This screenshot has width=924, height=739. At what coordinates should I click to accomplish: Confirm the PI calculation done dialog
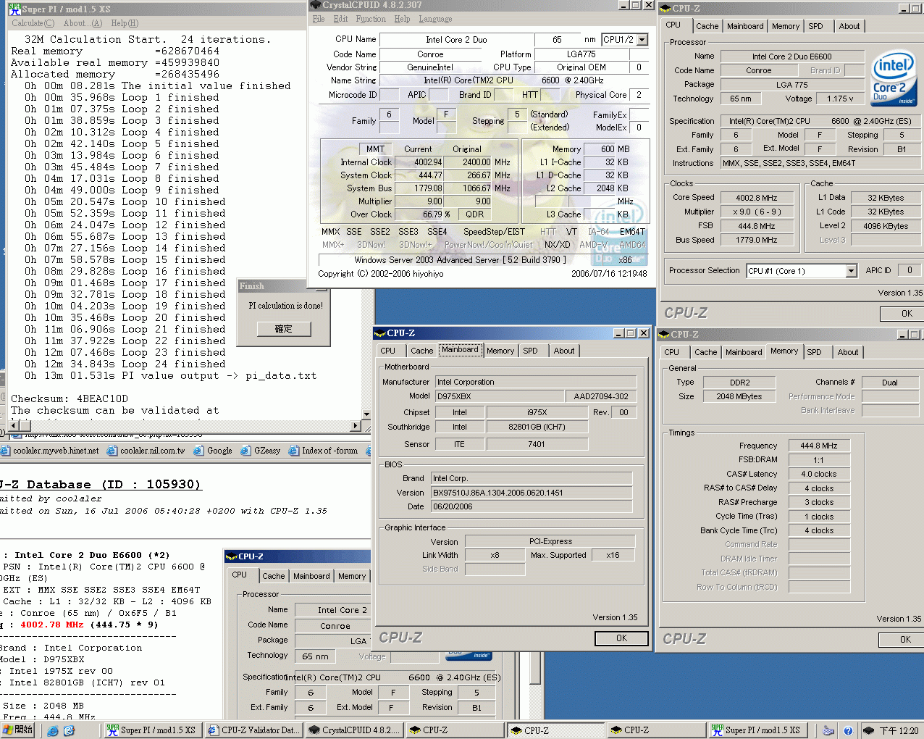pos(284,329)
